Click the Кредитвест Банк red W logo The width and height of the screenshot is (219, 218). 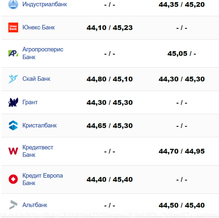point(13,151)
